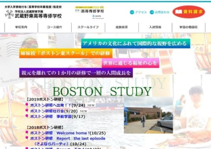
Task: Open the Welcome home !(10/25) report link
Action: (x=68, y=133)
